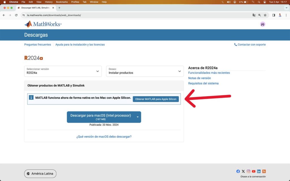This screenshot has height=181, width=290.
Task: Click the Descargas page heading
Action: [36, 35]
